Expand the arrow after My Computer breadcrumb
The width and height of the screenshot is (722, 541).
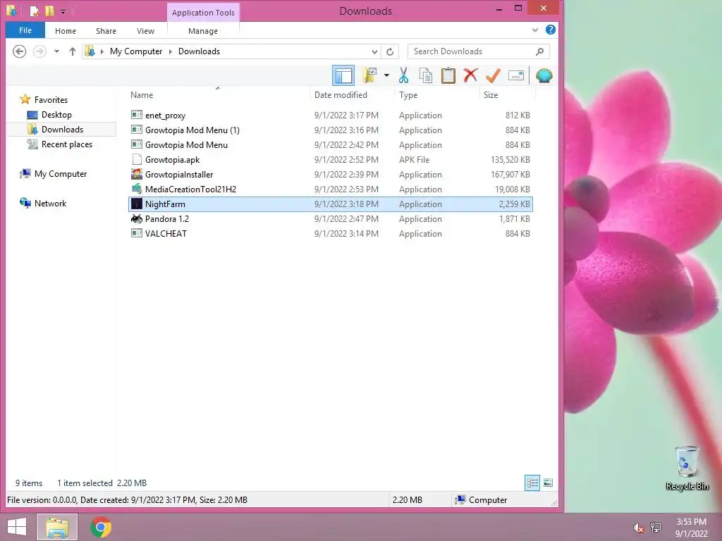(171, 51)
